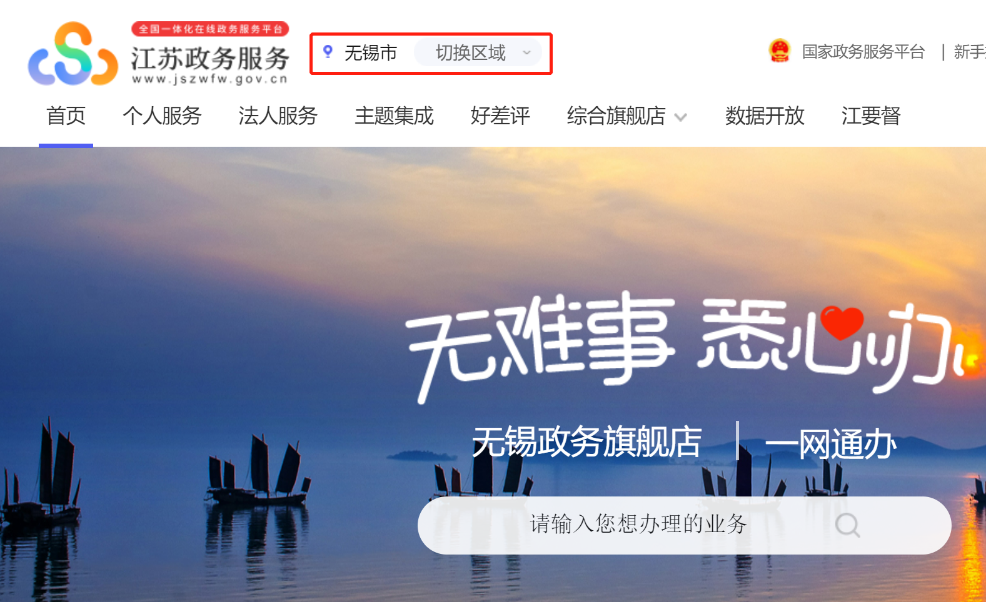
Task: Select the 法人服务 menu item
Action: pos(278,116)
